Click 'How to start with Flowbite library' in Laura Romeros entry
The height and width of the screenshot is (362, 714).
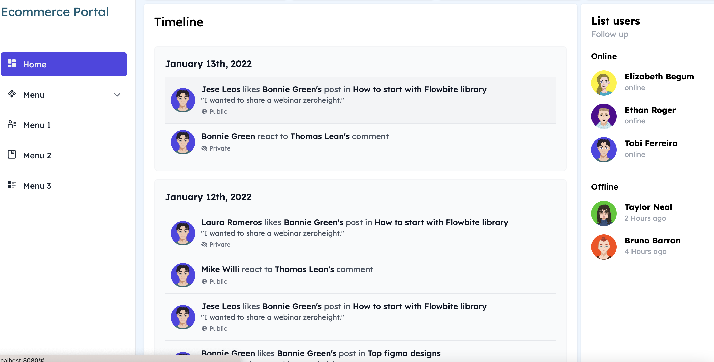click(x=441, y=222)
